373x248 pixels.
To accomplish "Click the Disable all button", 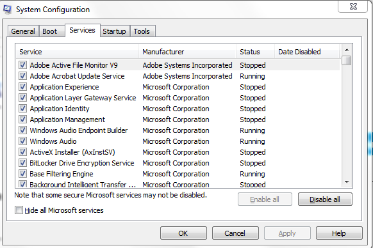I will (x=325, y=199).
